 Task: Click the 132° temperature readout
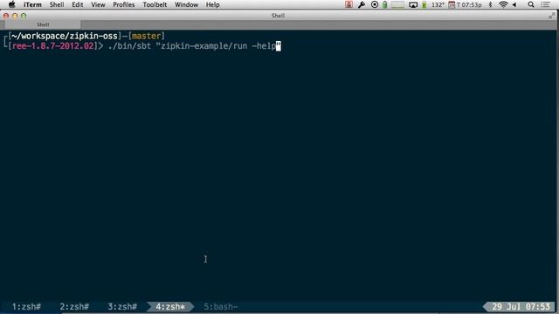click(438, 4)
